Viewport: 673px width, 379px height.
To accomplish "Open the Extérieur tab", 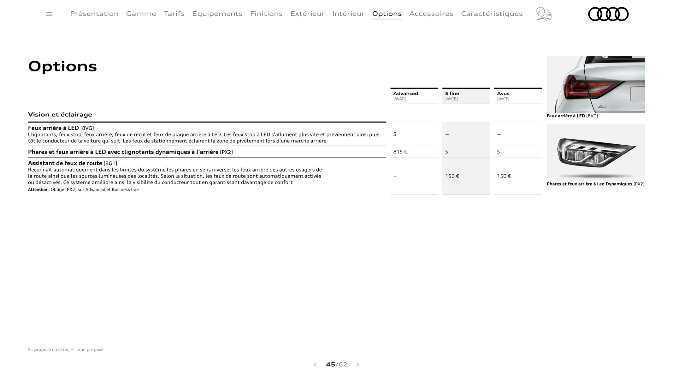I will [x=308, y=14].
